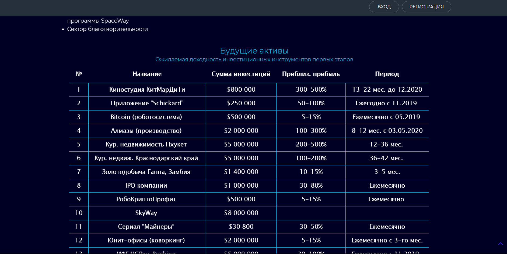Select the 'Киностудия КитМарДиТи' cell

(x=147, y=90)
